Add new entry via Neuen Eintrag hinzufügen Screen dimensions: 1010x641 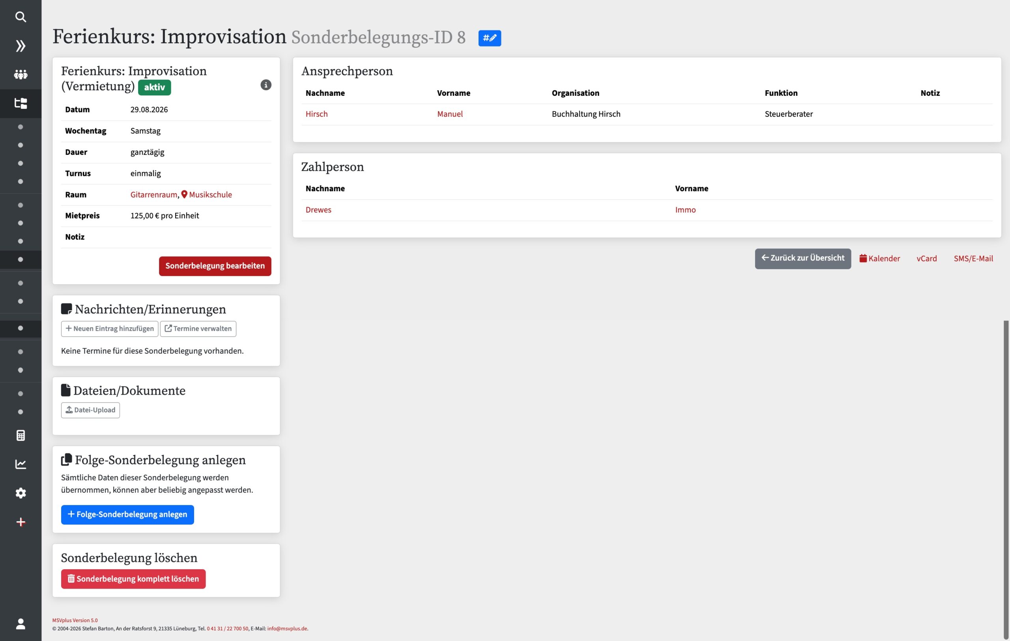point(109,329)
